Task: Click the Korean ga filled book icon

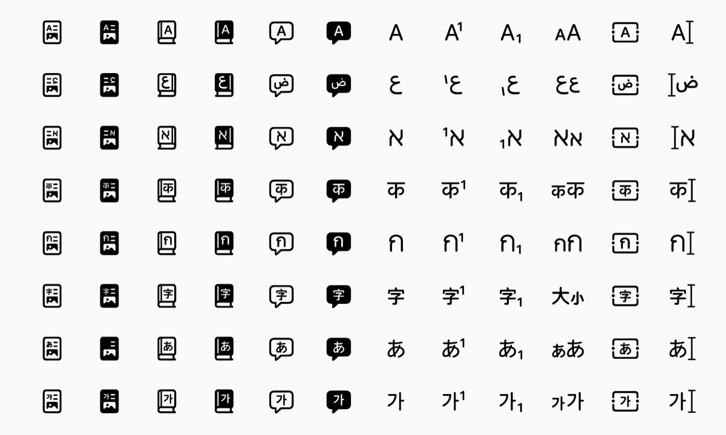Action: [224, 402]
